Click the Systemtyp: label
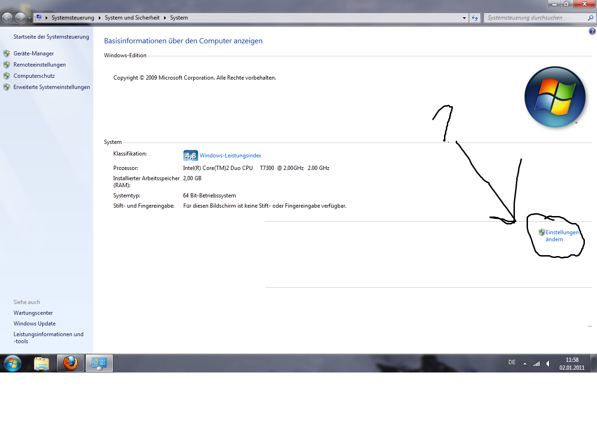Image resolution: width=597 pixels, height=440 pixels. coord(127,196)
